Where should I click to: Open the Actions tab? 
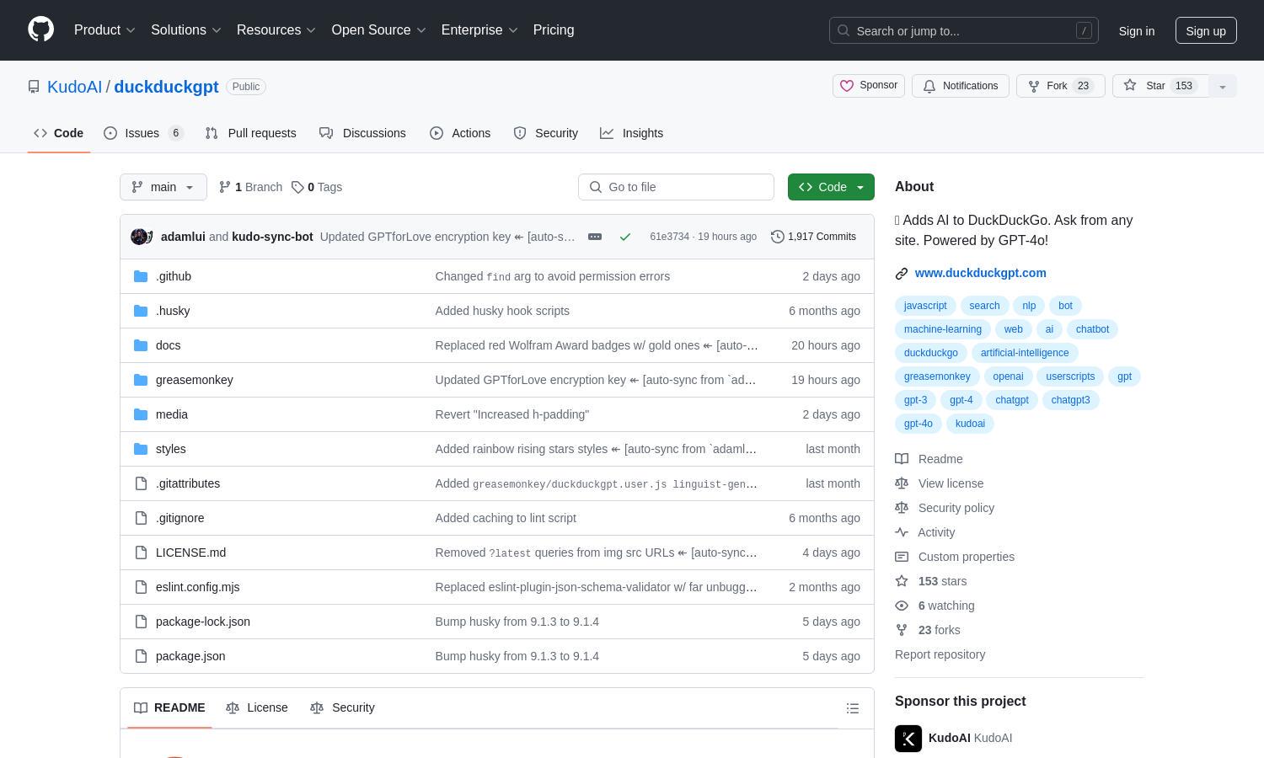point(460,133)
